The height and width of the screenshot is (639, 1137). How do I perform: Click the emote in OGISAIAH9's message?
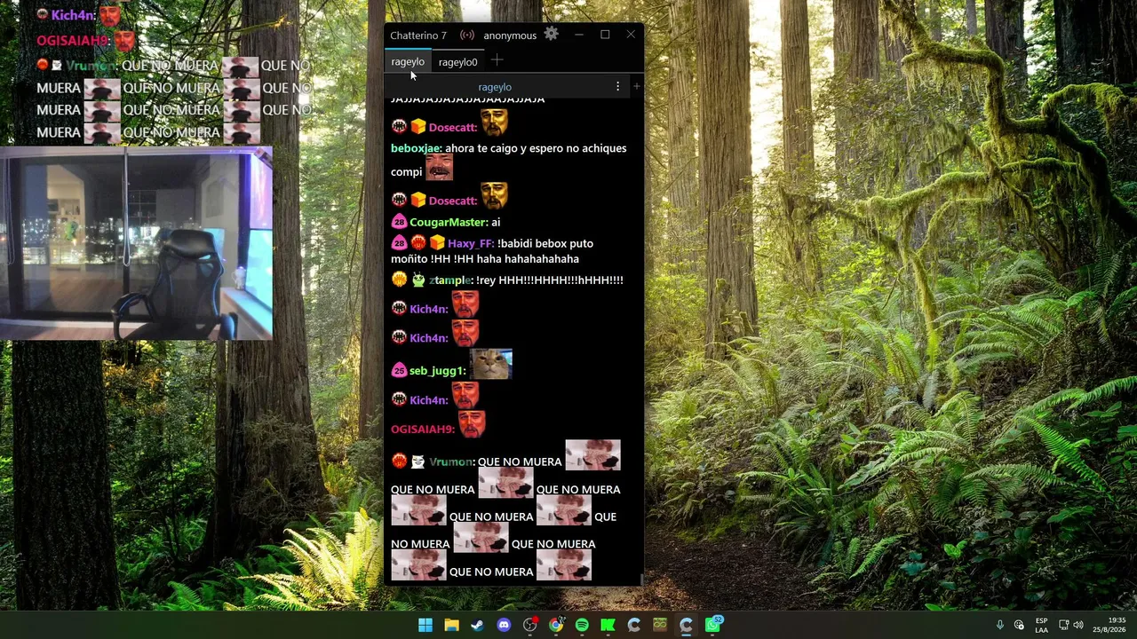(472, 422)
